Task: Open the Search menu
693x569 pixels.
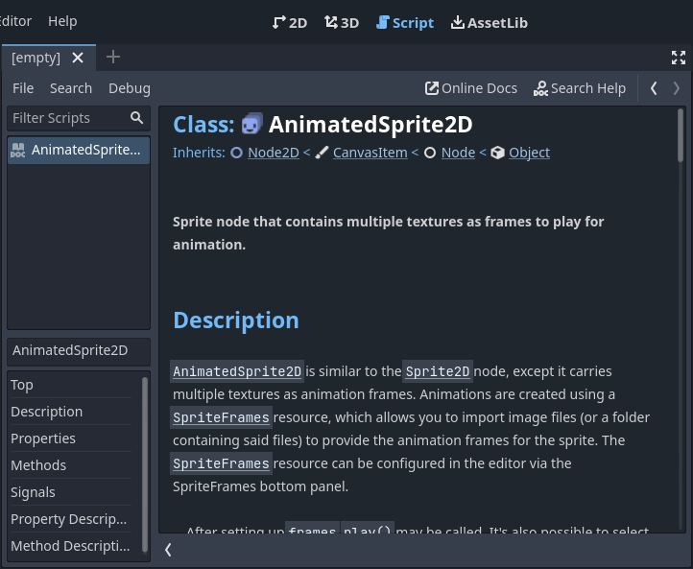Action: coord(71,88)
